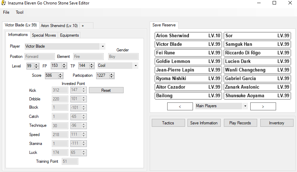Select Sor in reserve list
The height and width of the screenshot is (172, 297).
[x=257, y=36]
